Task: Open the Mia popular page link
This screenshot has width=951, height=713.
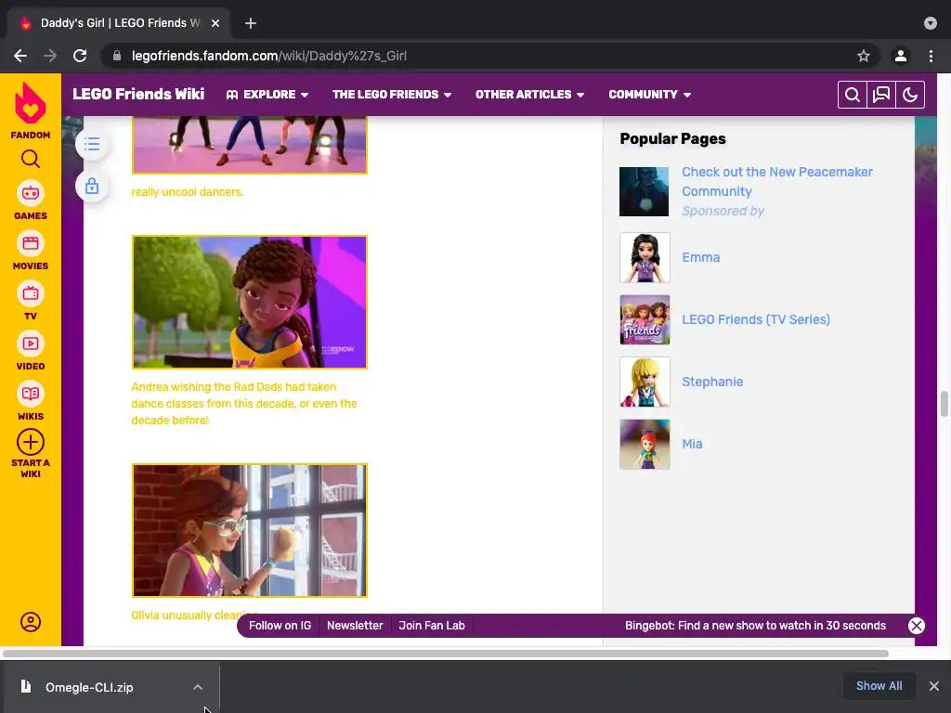Action: coord(692,444)
